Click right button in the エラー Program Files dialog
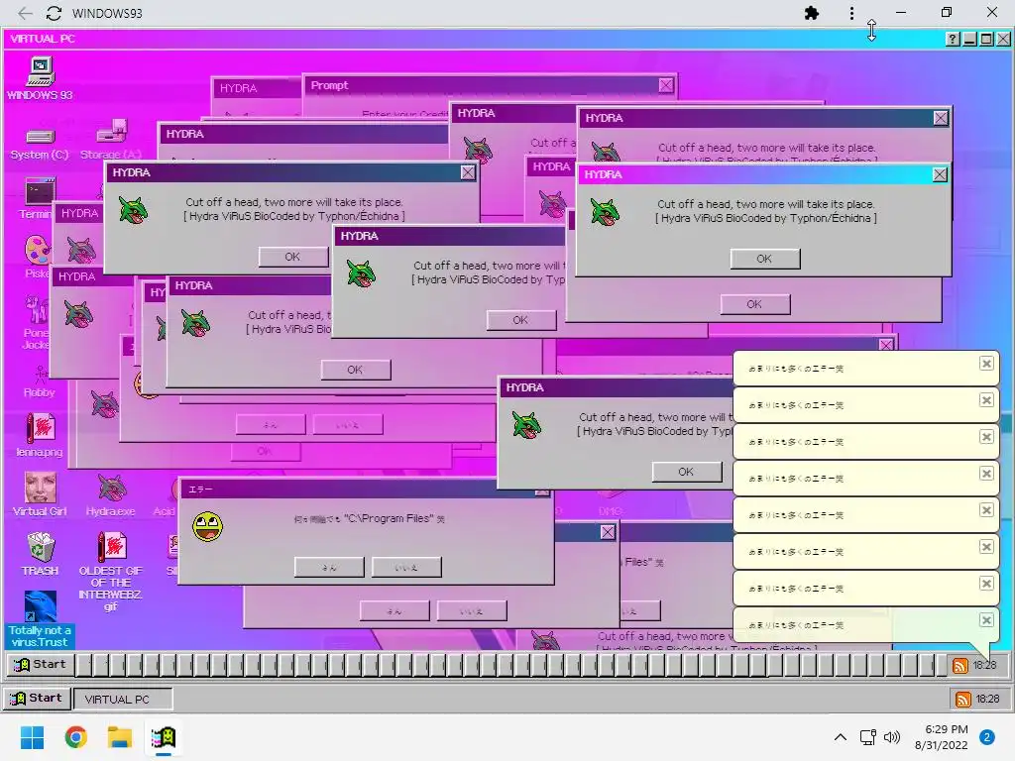 [x=406, y=568]
